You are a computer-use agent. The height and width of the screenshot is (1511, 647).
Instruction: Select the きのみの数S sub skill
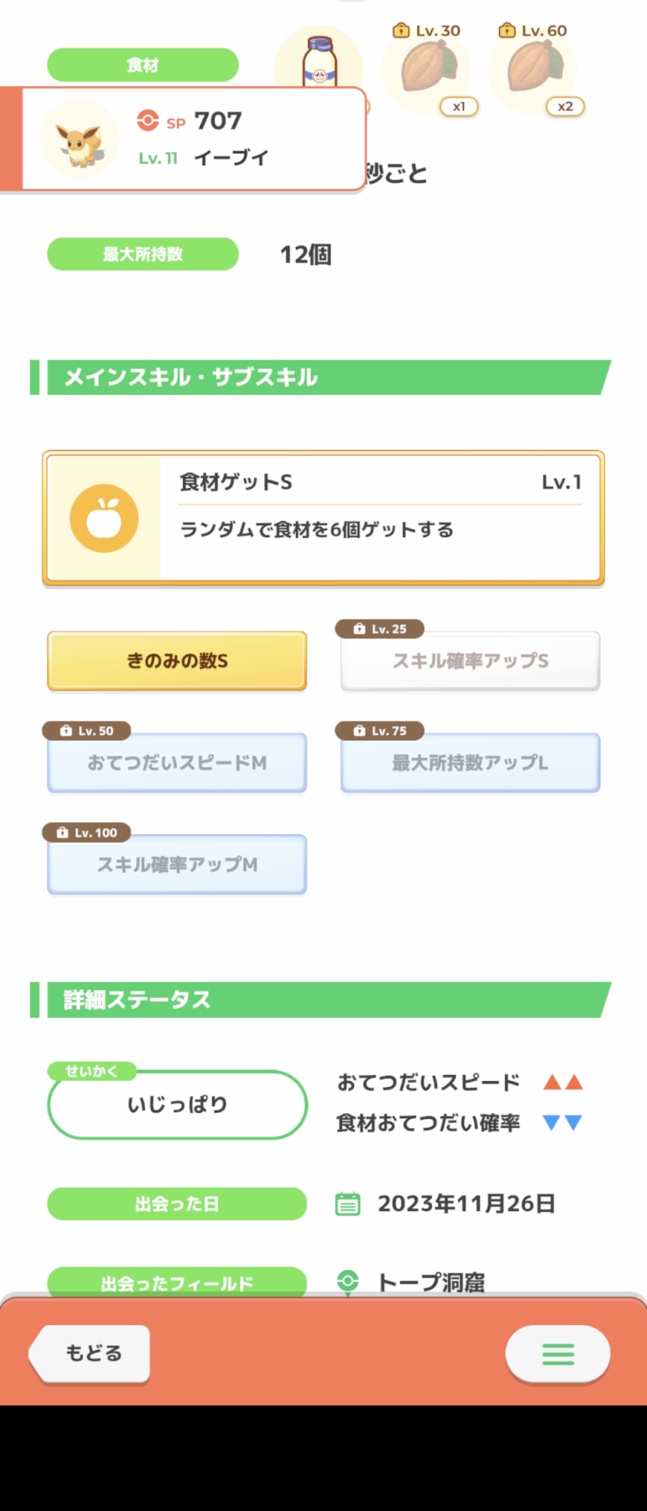pos(177,661)
